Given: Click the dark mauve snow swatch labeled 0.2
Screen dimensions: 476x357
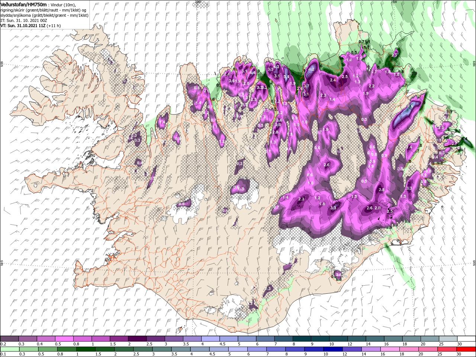Looking at the screenshot, I should coord(9,339).
